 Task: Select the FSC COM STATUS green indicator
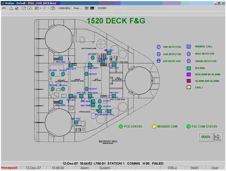(x=188, y=127)
